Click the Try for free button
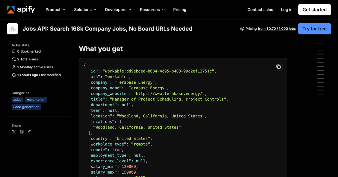The image size is (338, 177). pos(315,29)
